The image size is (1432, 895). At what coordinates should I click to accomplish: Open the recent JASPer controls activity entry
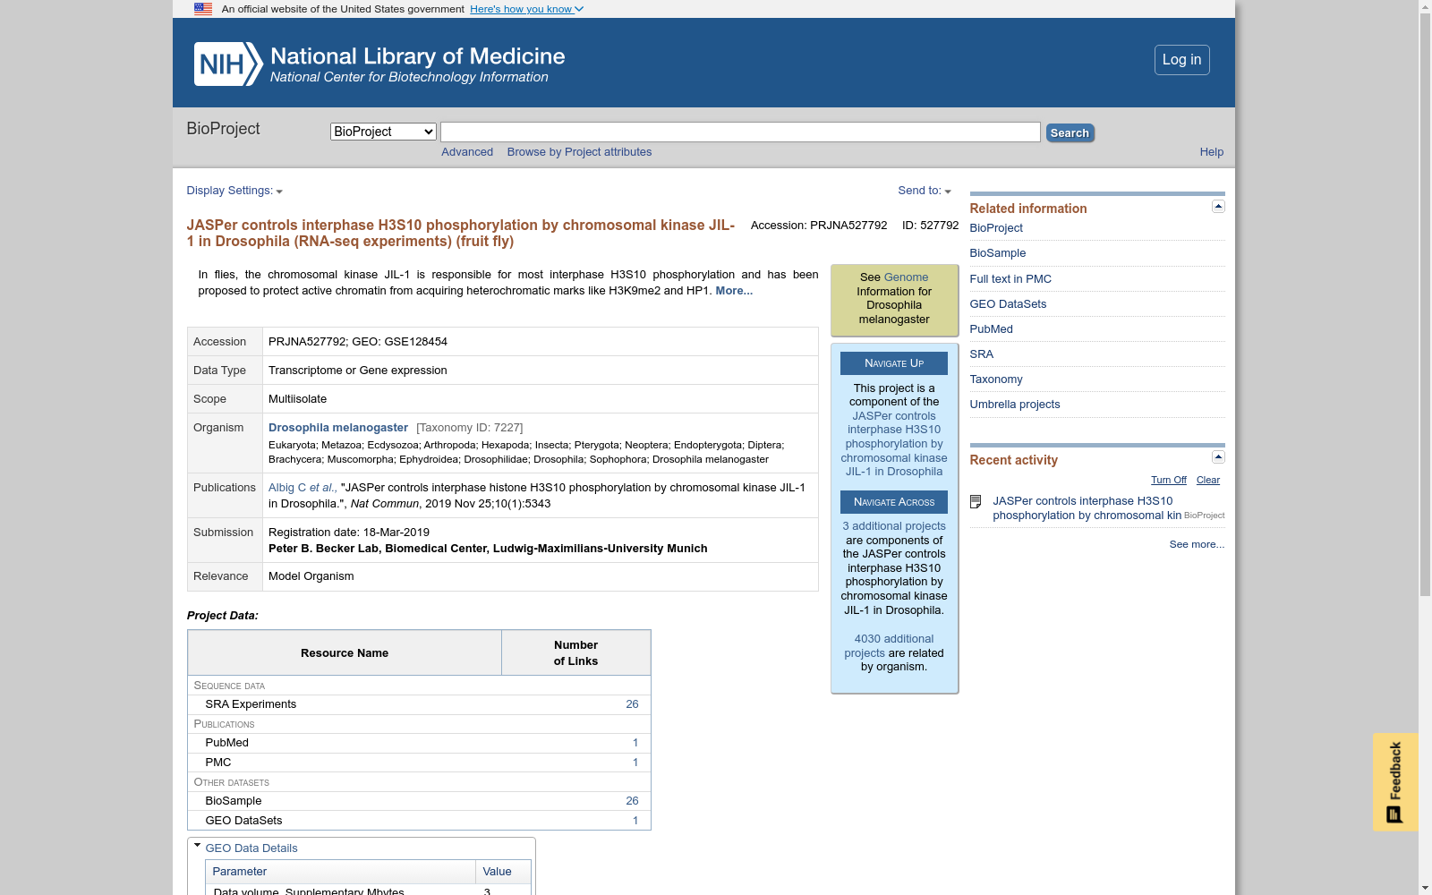[x=1087, y=508]
